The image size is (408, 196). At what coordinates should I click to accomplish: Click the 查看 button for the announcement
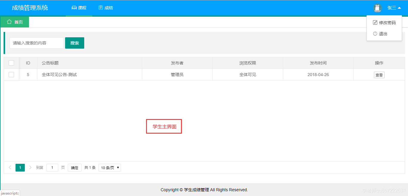click(379, 75)
